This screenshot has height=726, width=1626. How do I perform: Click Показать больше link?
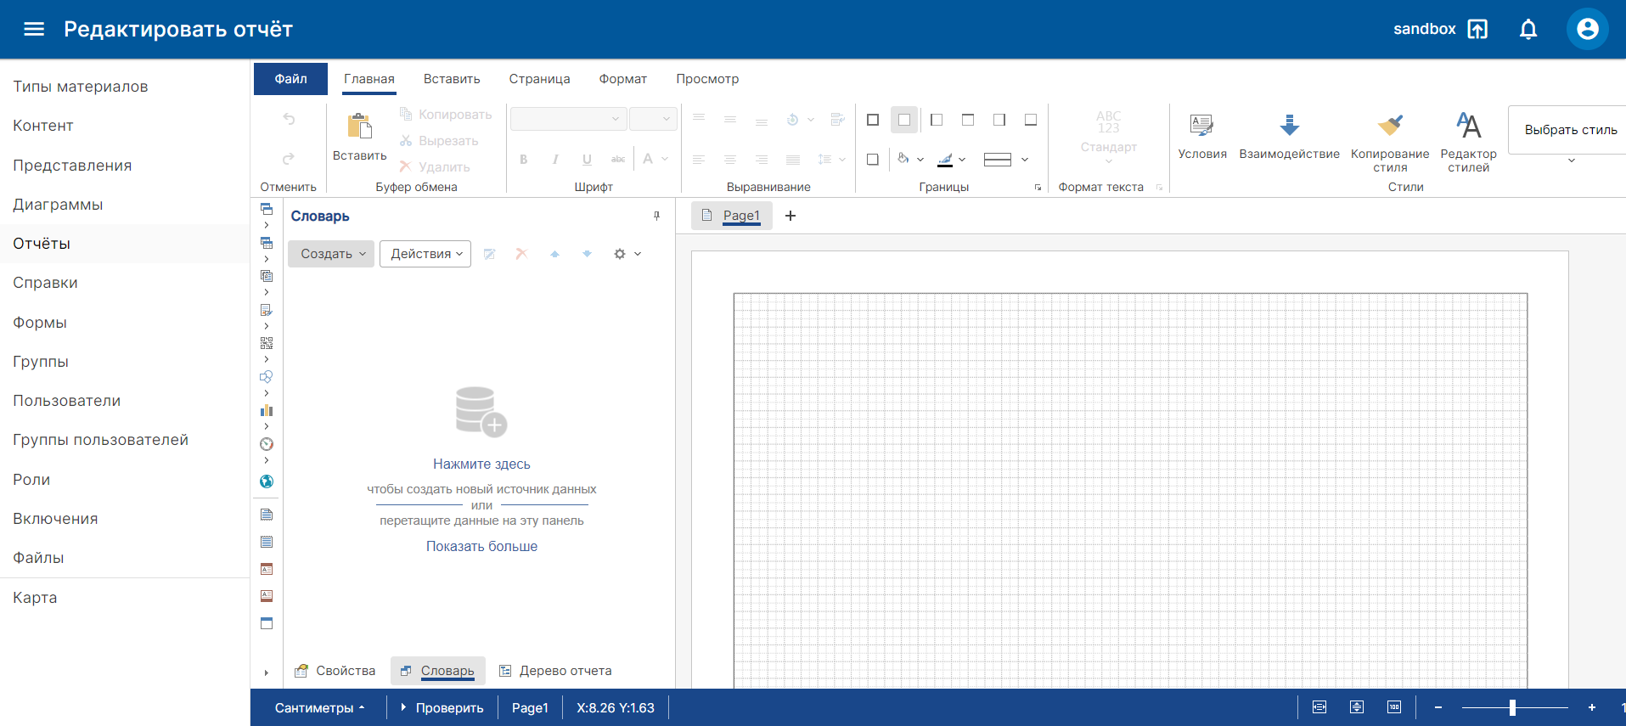481,546
